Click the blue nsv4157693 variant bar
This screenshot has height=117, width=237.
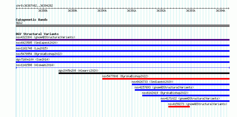point(182,90)
